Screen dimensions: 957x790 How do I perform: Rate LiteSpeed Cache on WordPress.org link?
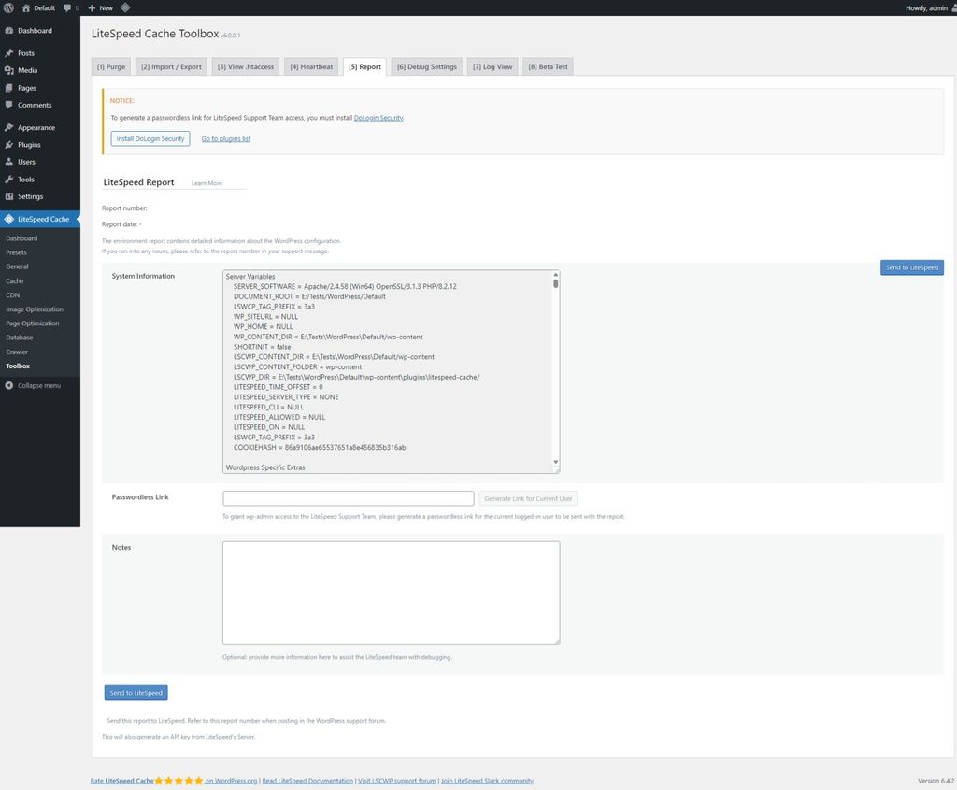tap(173, 781)
